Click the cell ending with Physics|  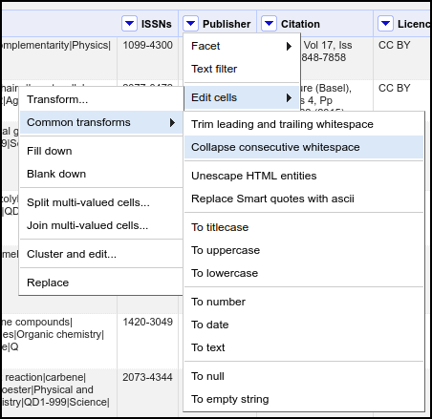(59, 58)
